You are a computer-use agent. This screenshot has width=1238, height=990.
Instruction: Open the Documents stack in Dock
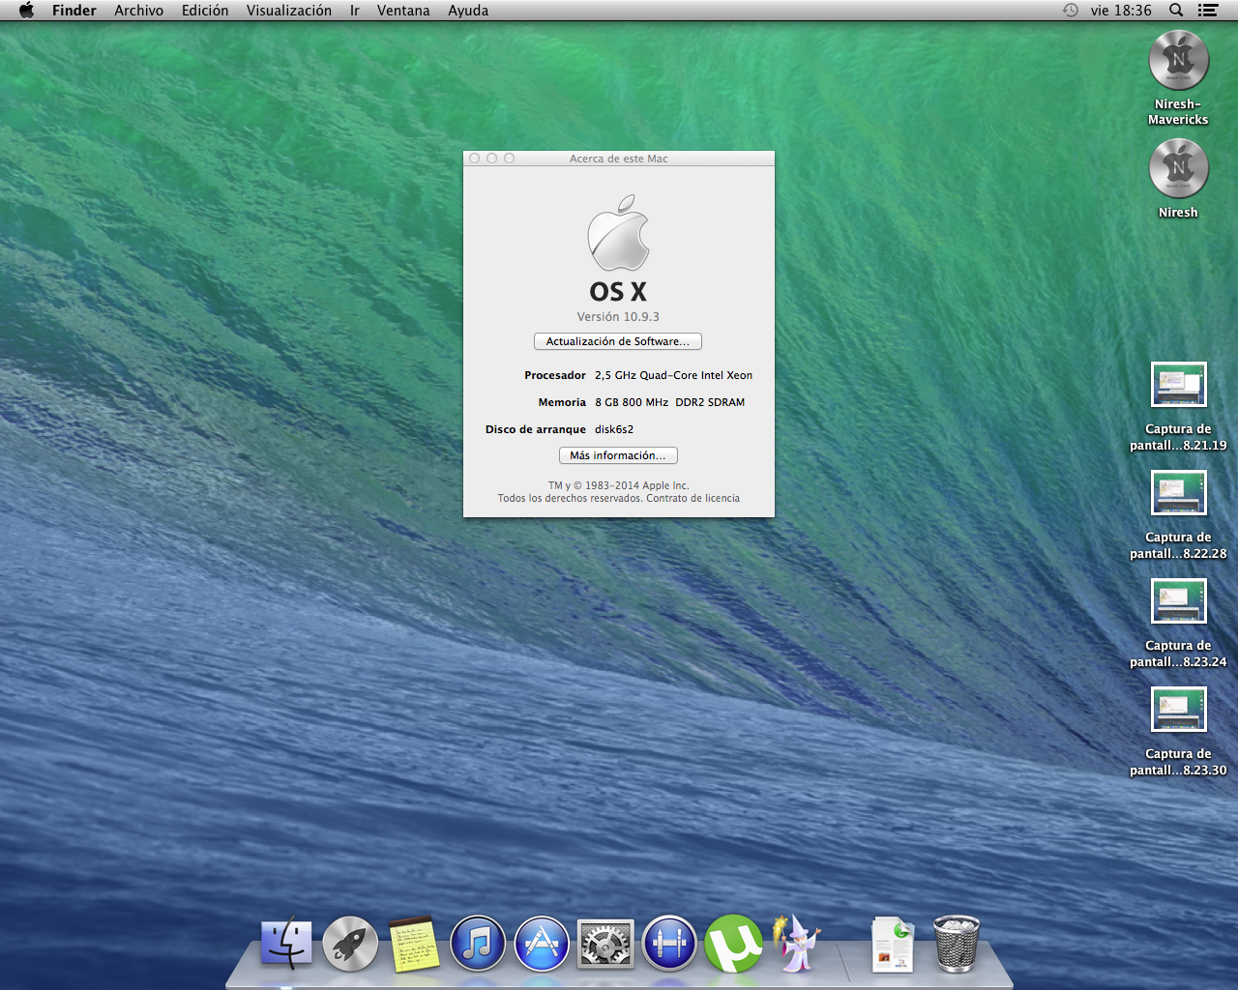pyautogui.click(x=892, y=944)
